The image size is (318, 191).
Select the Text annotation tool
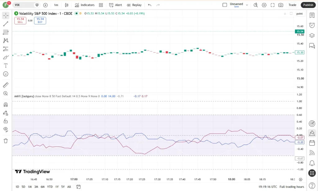click(x=6, y=66)
